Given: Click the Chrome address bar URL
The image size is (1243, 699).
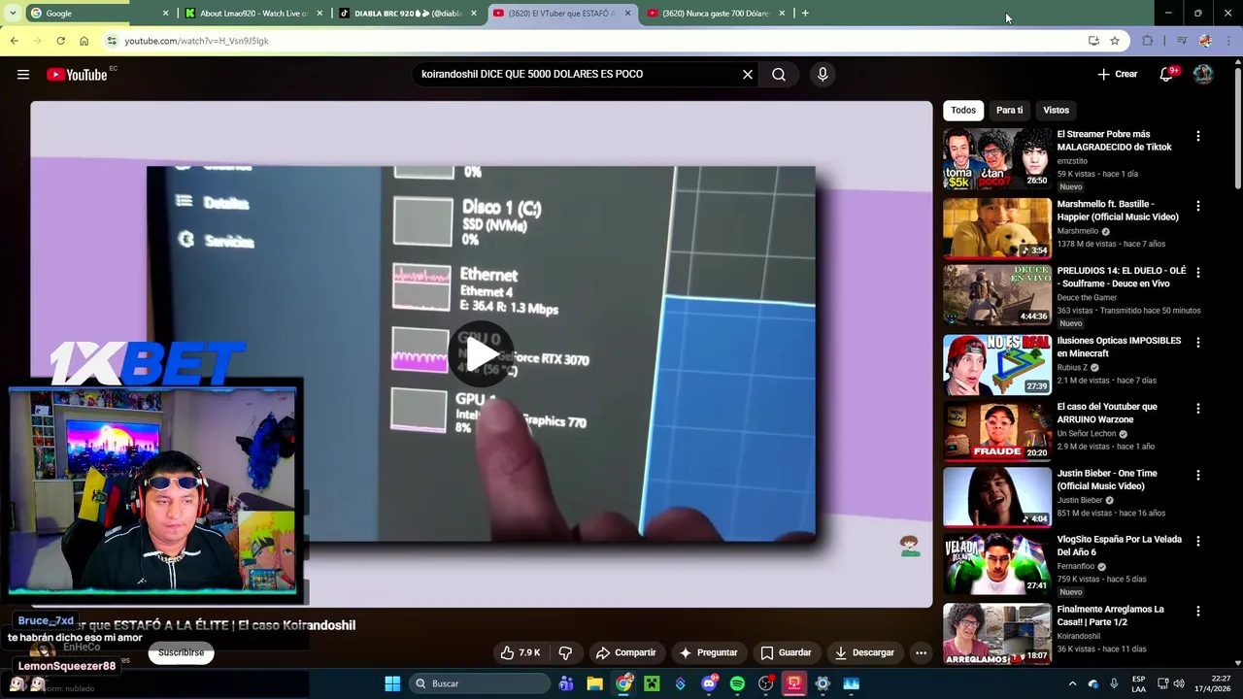Looking at the screenshot, I should click(196, 41).
